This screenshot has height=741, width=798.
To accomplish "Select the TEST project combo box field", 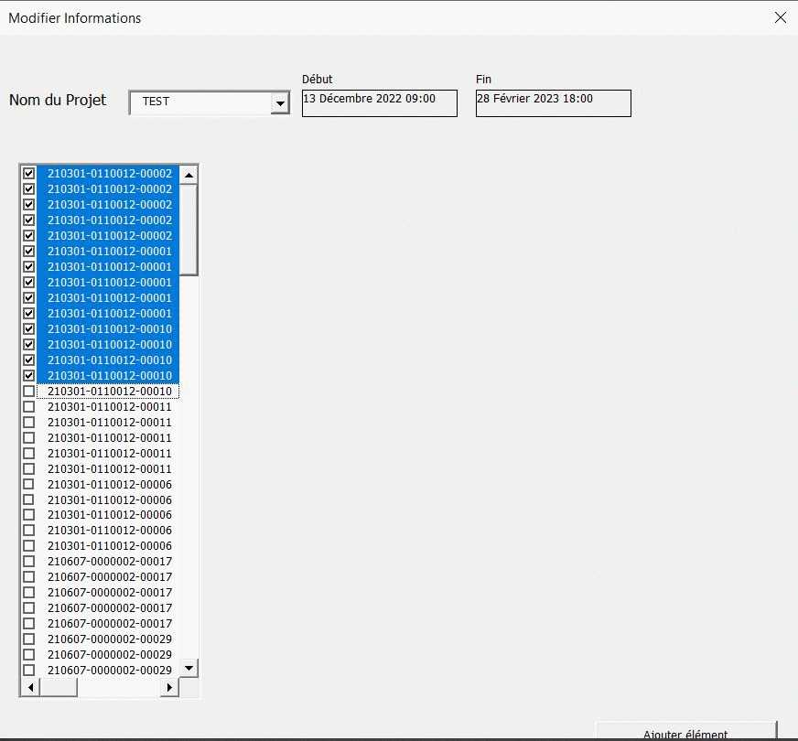I will [210, 102].
